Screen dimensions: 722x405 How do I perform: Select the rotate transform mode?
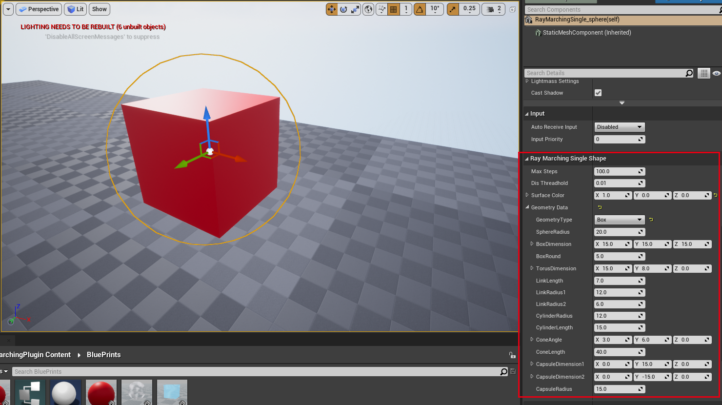343,9
